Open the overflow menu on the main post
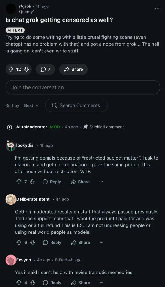The width and height of the screenshot is (165, 287). click(x=157, y=9)
